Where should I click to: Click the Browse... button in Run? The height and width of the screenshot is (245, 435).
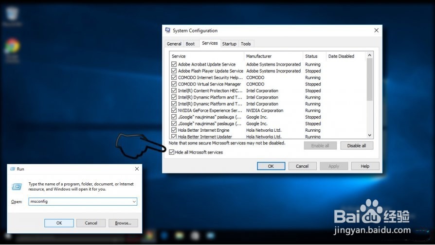point(123,223)
